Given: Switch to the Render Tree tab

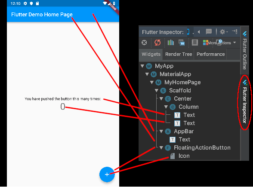Looking at the screenshot, I should (x=179, y=54).
